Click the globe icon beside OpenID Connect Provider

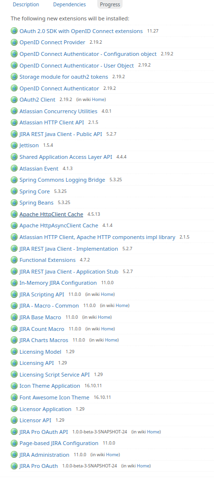(14, 42)
